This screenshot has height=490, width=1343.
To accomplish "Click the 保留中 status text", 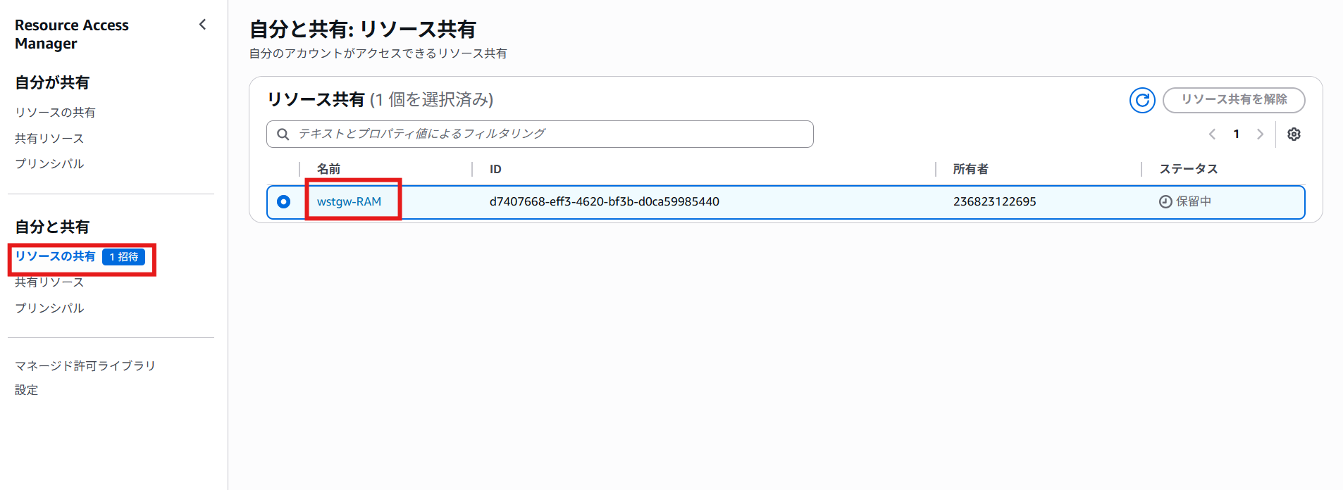I will coord(1194,201).
